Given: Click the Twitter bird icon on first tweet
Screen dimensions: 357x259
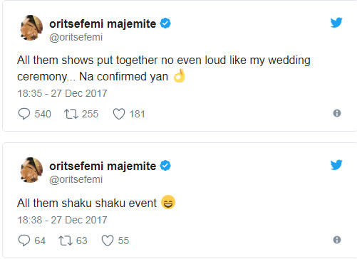Looking at the screenshot, I should [336, 23].
